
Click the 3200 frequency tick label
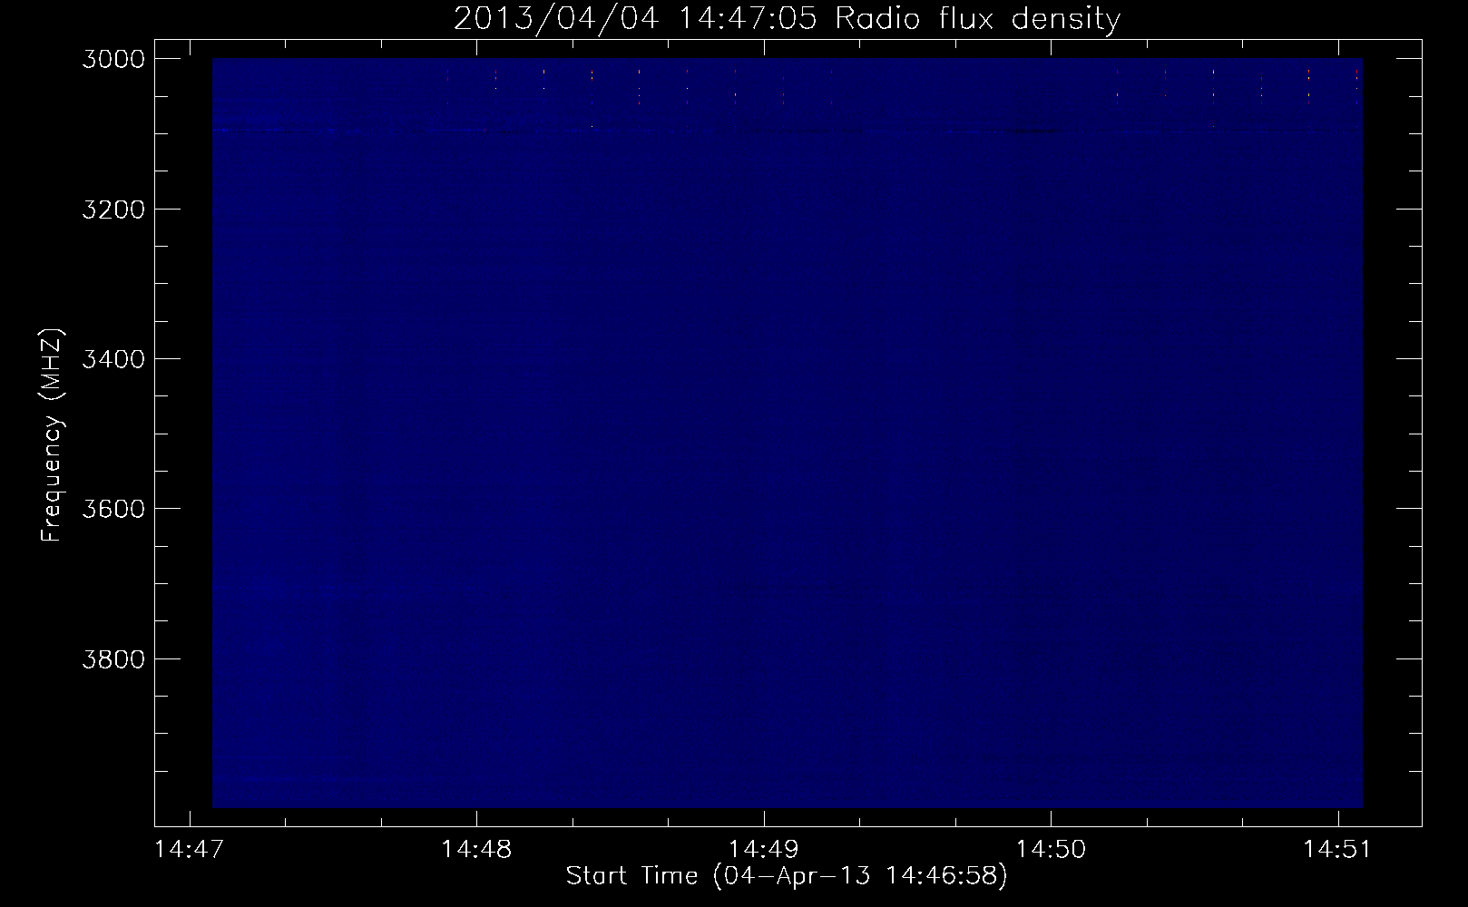[x=113, y=210]
